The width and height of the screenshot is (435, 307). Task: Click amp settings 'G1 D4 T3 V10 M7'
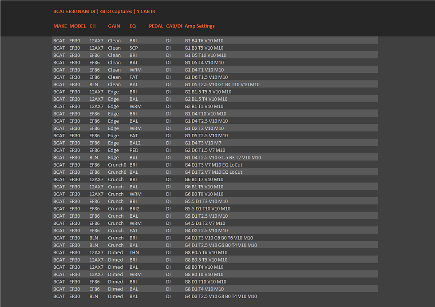pyautogui.click(x=203, y=143)
